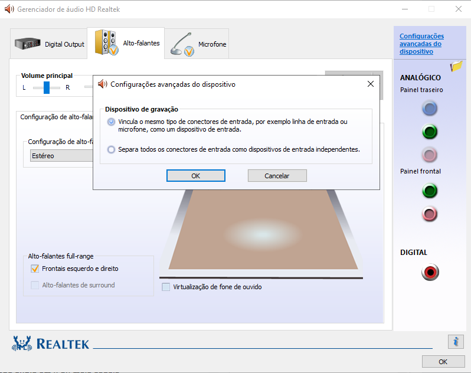Screen dimensions: 471x373
Task: Click the rear panel pink jack
Action: [x=430, y=155]
